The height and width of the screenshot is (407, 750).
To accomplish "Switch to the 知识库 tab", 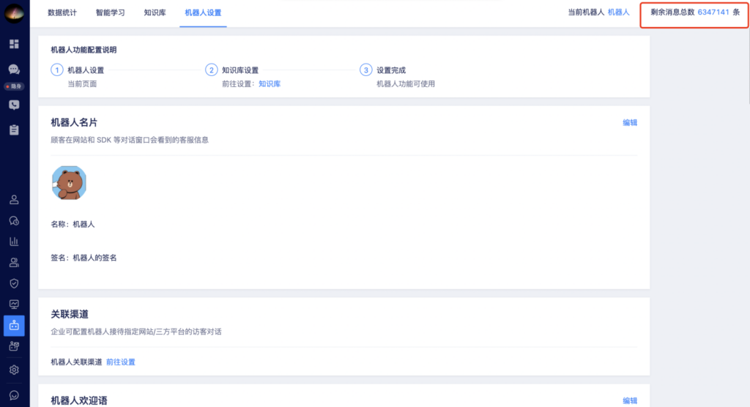I will click(x=155, y=13).
